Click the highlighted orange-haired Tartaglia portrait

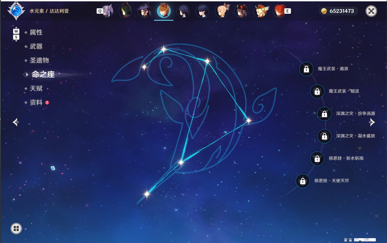[164, 11]
